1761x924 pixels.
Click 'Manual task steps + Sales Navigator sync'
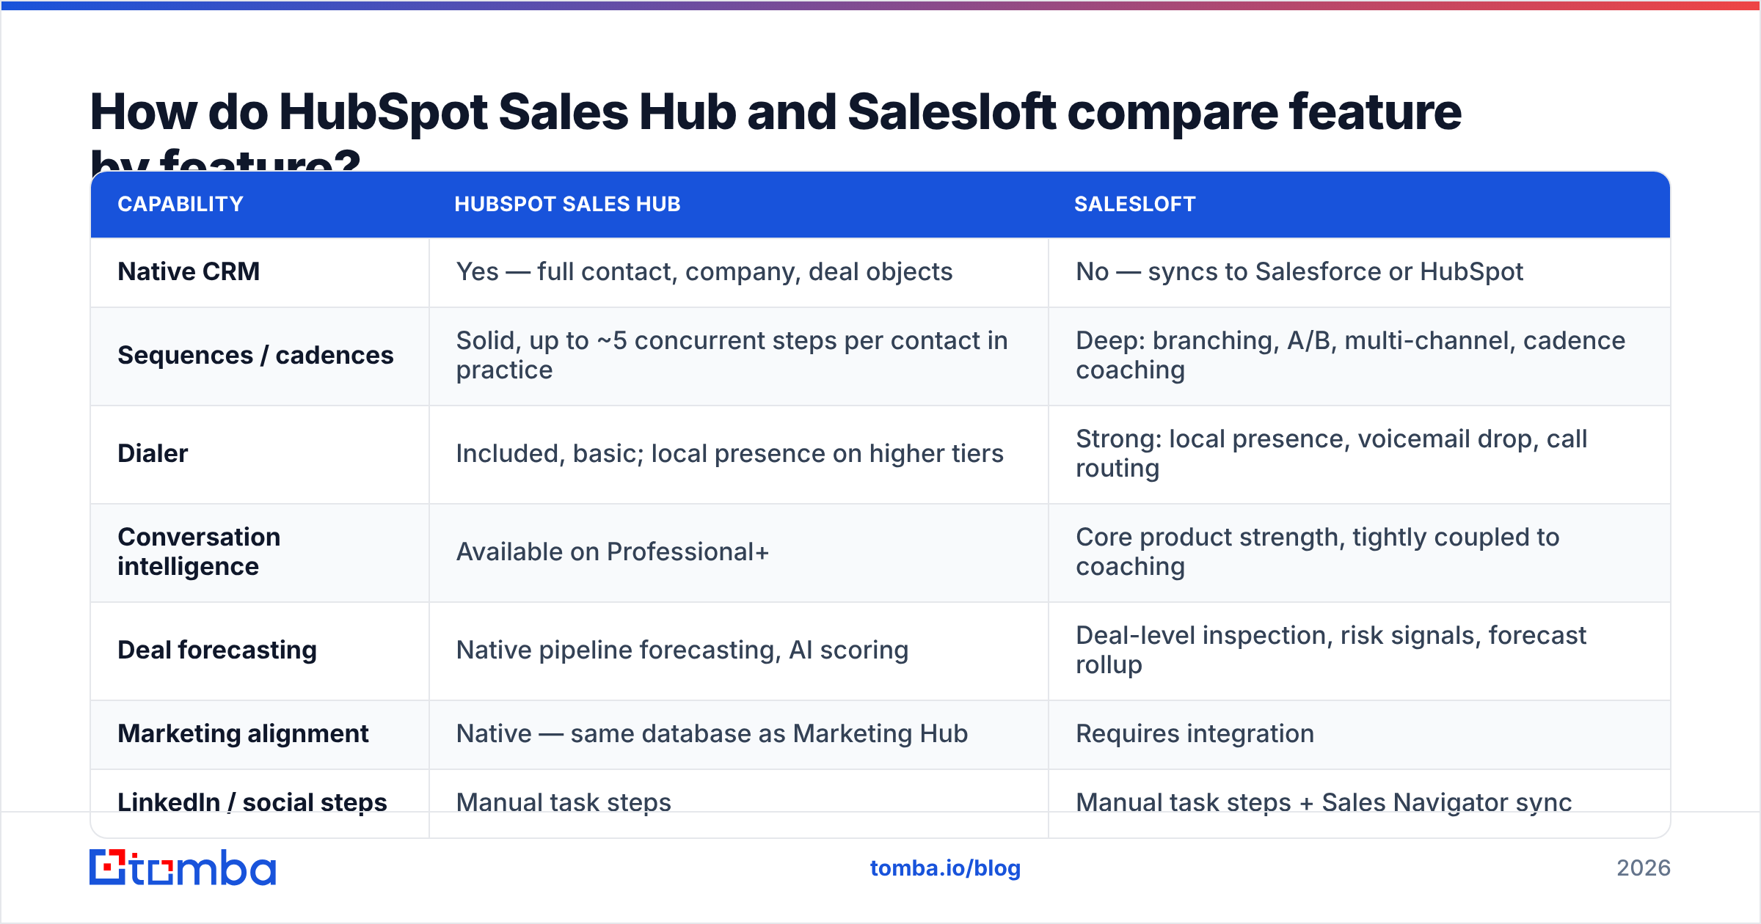pyautogui.click(x=1324, y=802)
